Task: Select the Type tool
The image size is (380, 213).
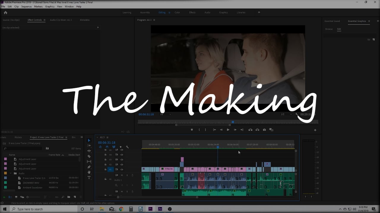Action: [x=89, y=177]
